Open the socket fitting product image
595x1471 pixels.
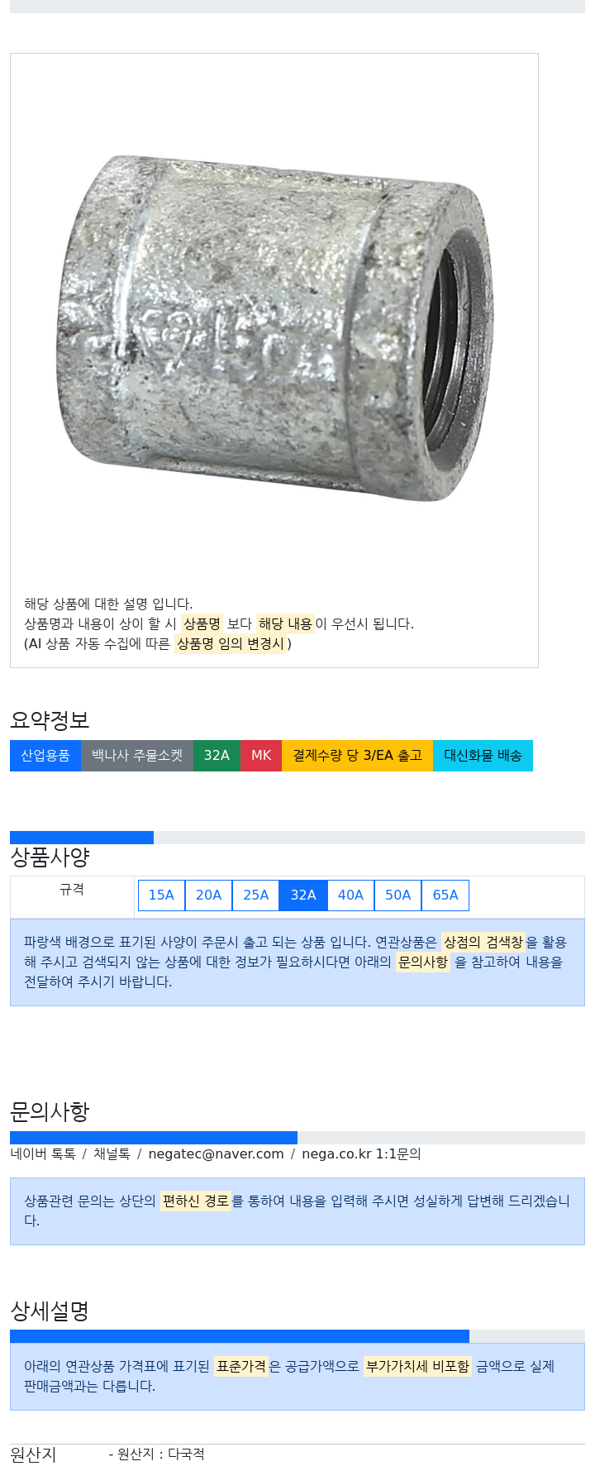[x=274, y=322]
